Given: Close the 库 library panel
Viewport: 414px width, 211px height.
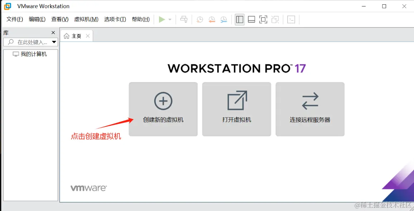Looking at the screenshot, I should pyautogui.click(x=53, y=33).
